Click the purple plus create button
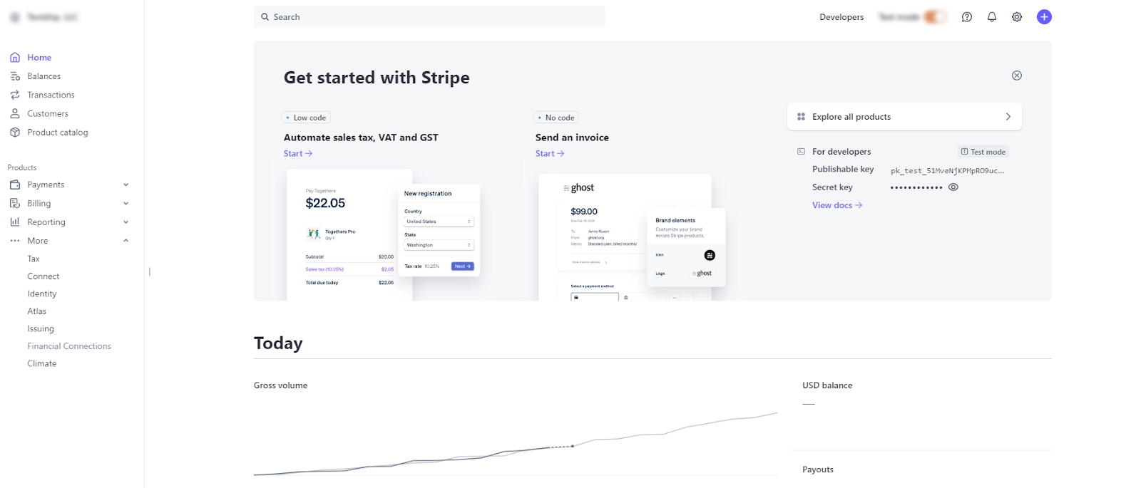 click(1044, 17)
